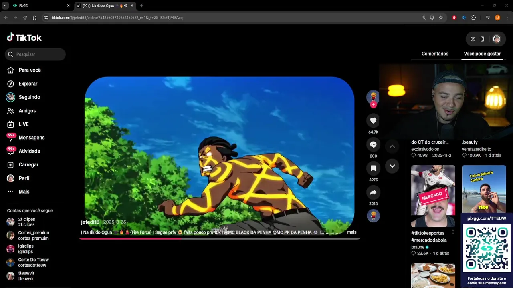513x288 pixels.
Task: Click @MC BLACK DA PENHA mention
Action: [247, 232]
